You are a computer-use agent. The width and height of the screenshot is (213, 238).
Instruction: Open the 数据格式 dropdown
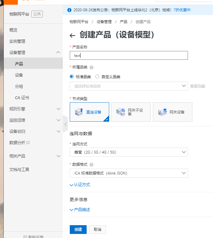[x=129, y=173]
